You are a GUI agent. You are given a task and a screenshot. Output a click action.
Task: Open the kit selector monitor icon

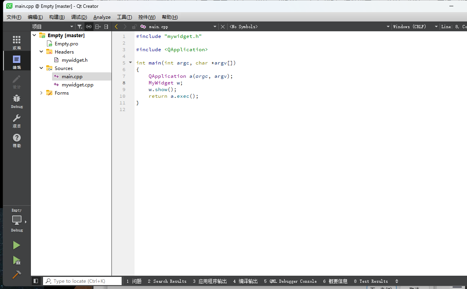(x=17, y=220)
